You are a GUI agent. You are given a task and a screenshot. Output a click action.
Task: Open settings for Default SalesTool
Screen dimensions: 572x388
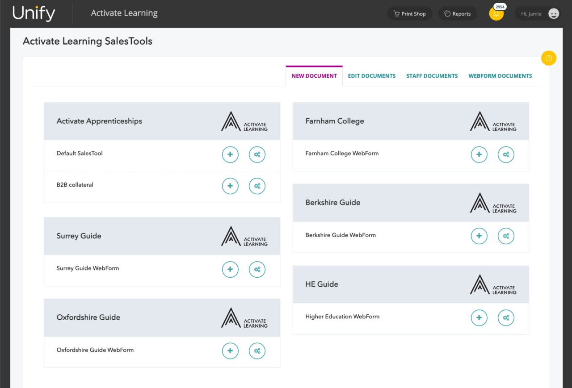point(257,154)
